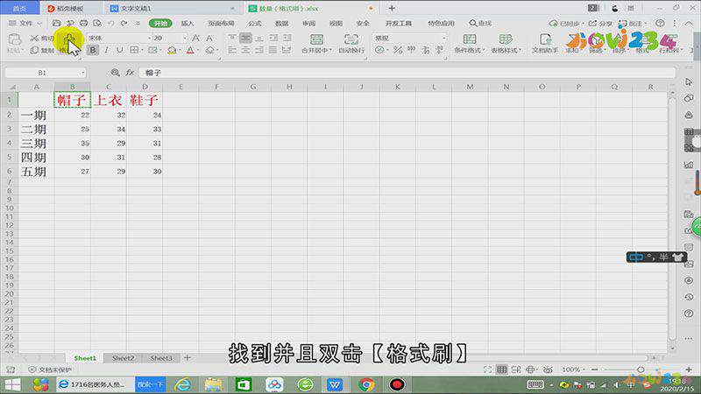The image size is (701, 394).
Task: Click the Undo arrow in quick toolbar
Action: tap(110, 23)
